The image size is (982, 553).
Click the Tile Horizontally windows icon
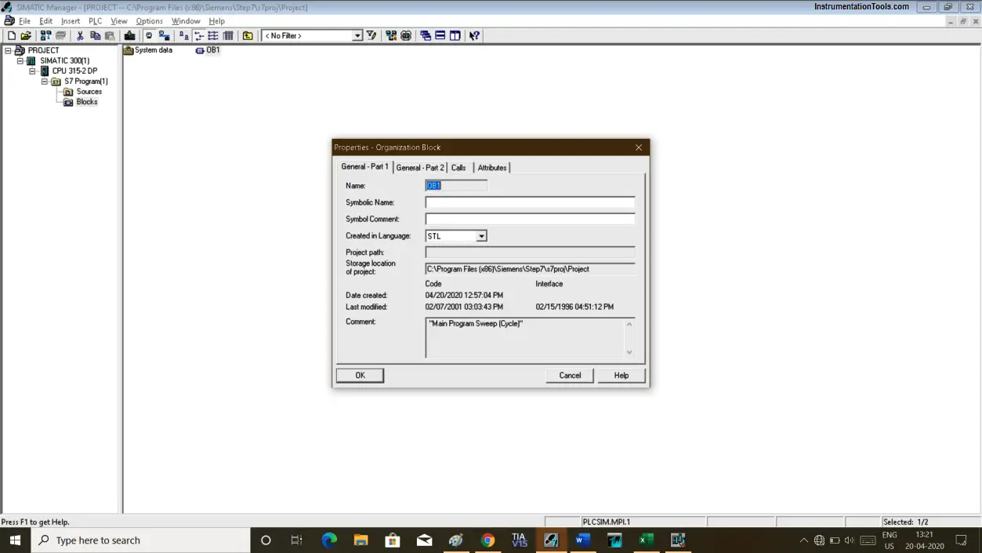coord(440,35)
